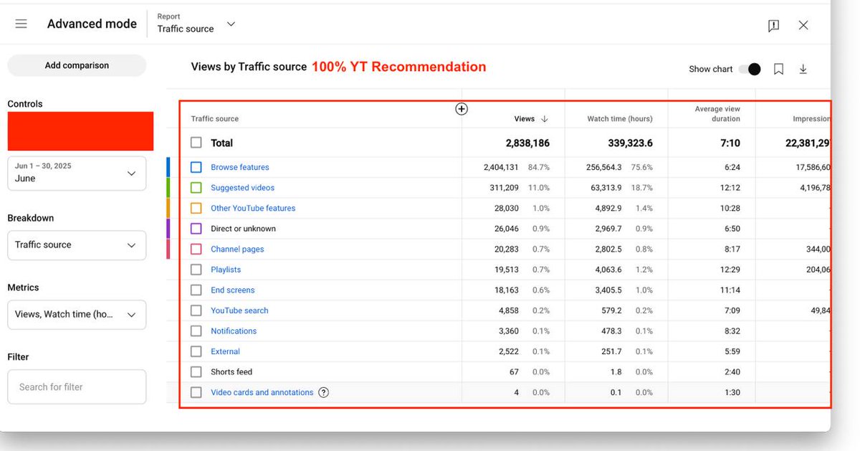Toggle Direct or unknown checkbox
The image size is (860, 451).
196,229
